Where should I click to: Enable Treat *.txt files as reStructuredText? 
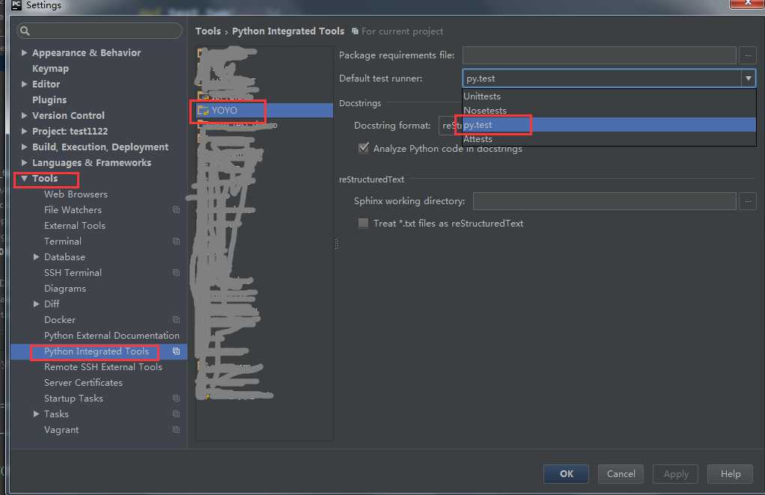pos(364,223)
